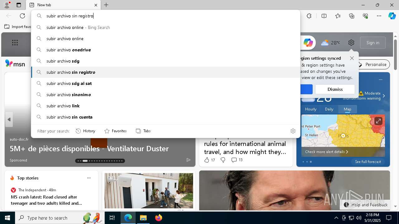Click the Import favorites bookmark item
Image resolution: width=399 pixels, height=224 pixels.
click(x=18, y=27)
